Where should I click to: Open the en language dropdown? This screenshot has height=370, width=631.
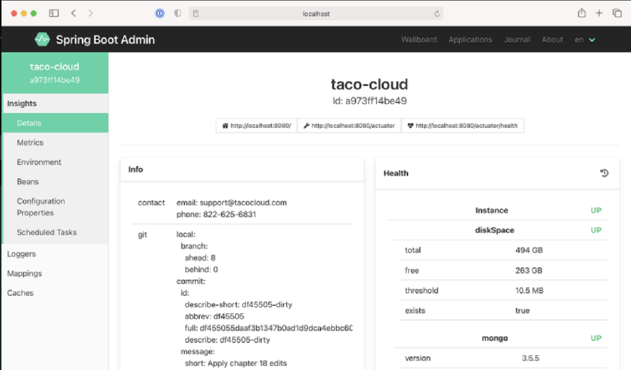[585, 40]
